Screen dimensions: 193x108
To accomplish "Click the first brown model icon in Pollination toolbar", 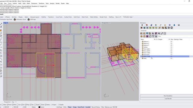I will coord(141,28).
